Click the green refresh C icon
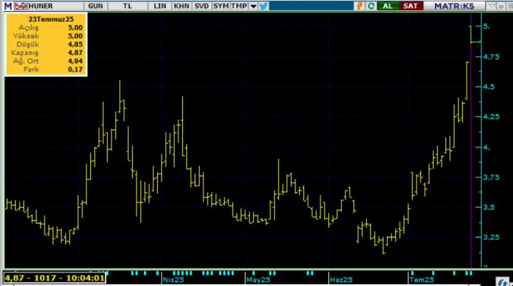This screenshot has height=286, width=513. point(371,6)
